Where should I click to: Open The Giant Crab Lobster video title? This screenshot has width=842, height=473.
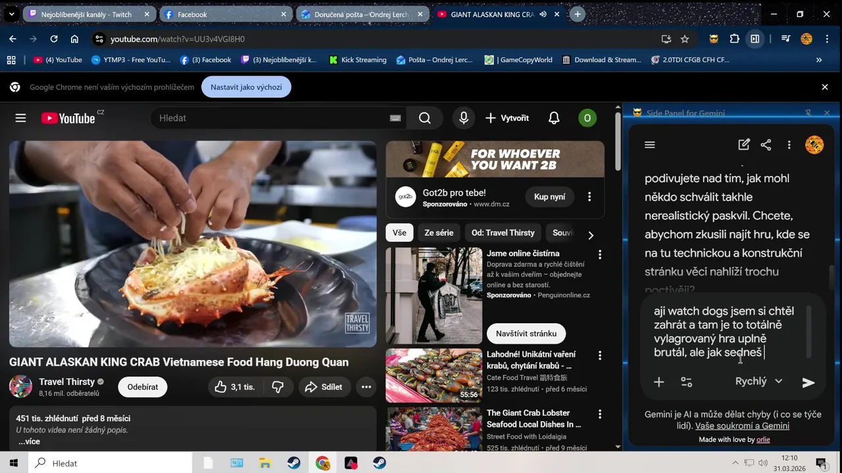533,418
